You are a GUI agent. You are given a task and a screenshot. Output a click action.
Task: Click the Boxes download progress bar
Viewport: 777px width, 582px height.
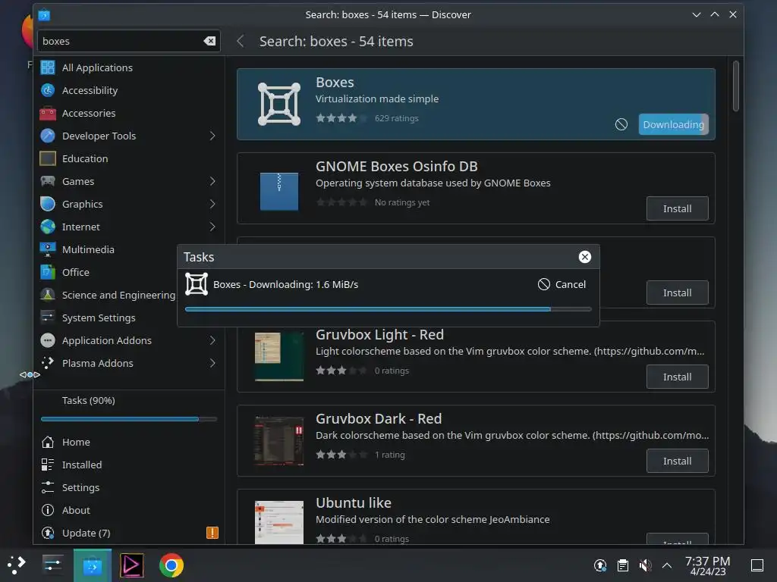click(x=388, y=309)
